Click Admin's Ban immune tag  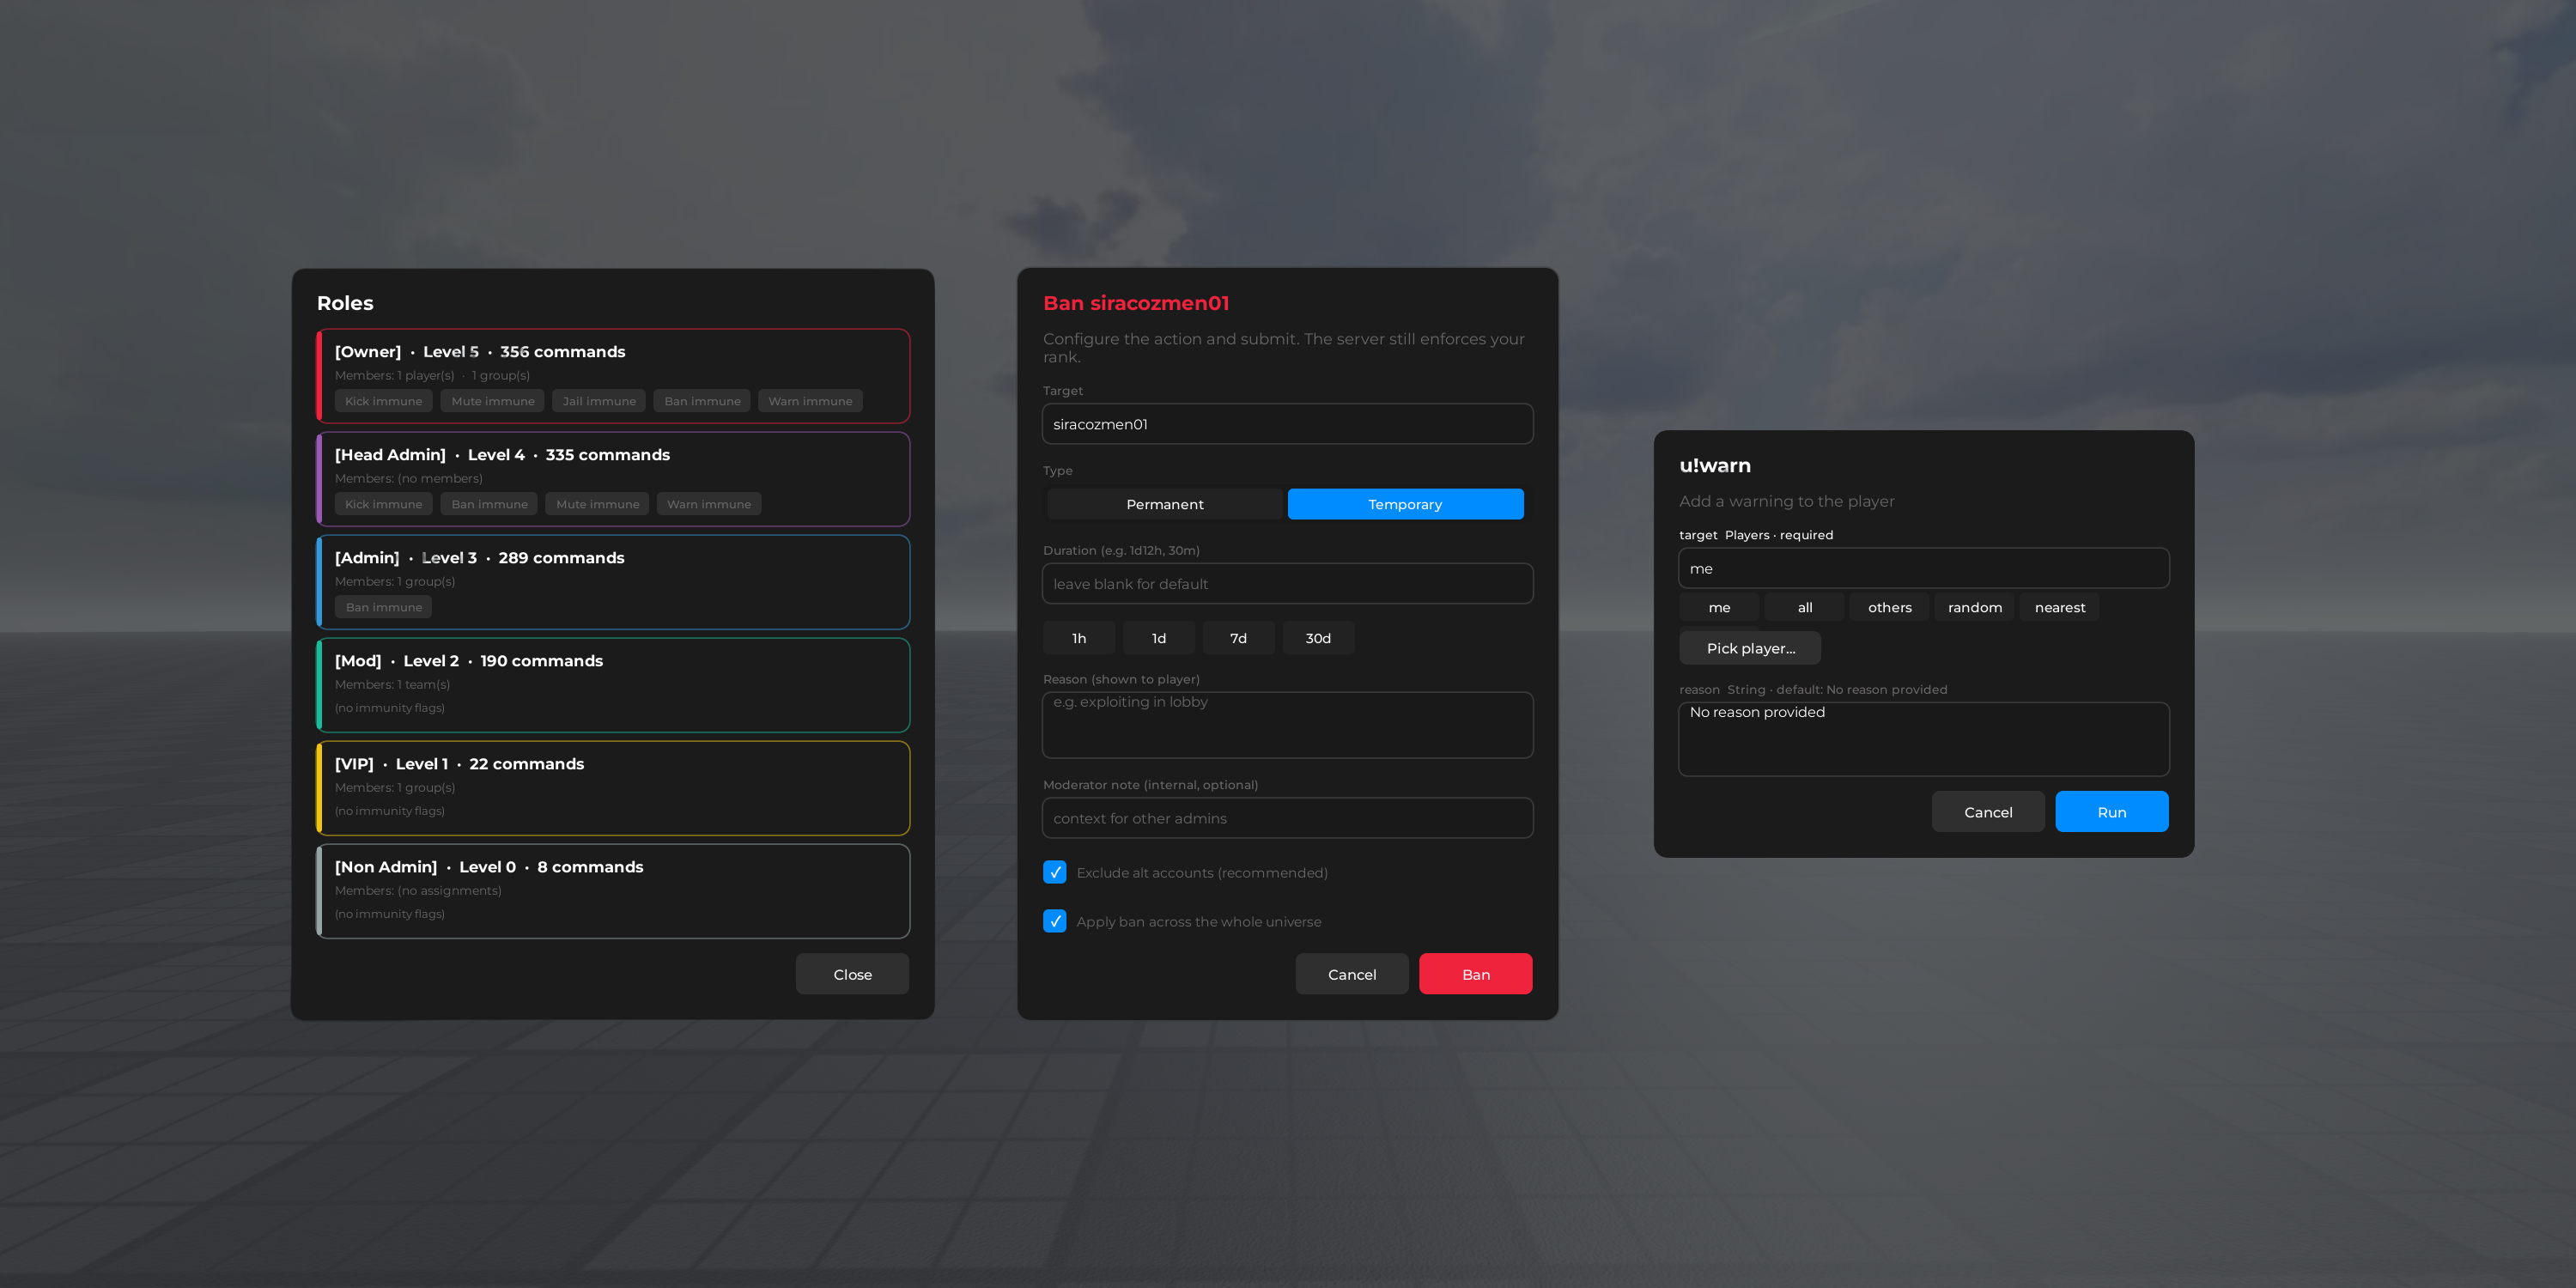click(x=383, y=607)
